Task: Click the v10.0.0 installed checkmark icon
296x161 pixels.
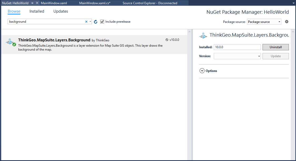Action: pyautogui.click(x=167, y=40)
